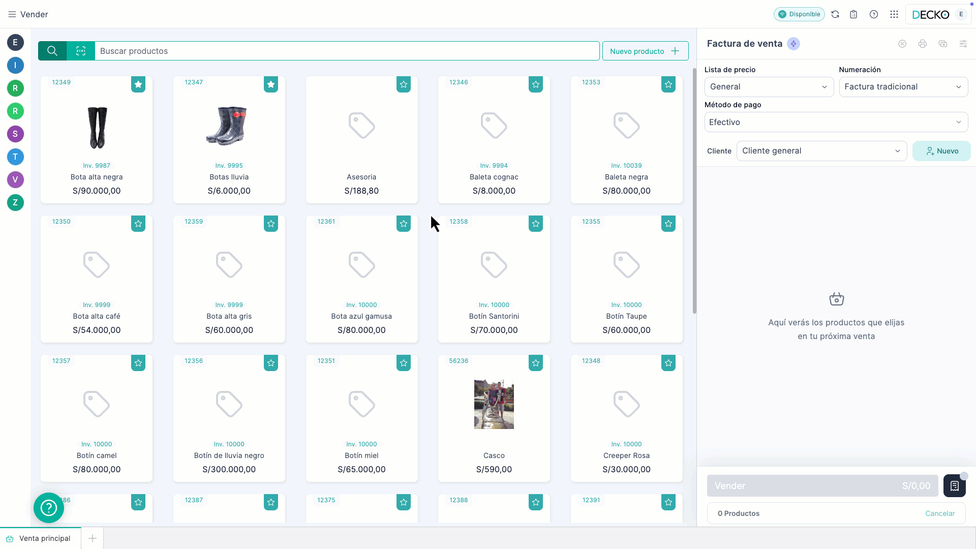The height and width of the screenshot is (549, 976).
Task: Click the Cancelar link
Action: tap(940, 513)
